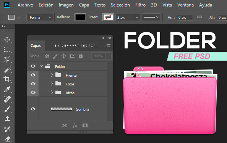
Task: Select the Clone Stamp tool
Action: 7,119
